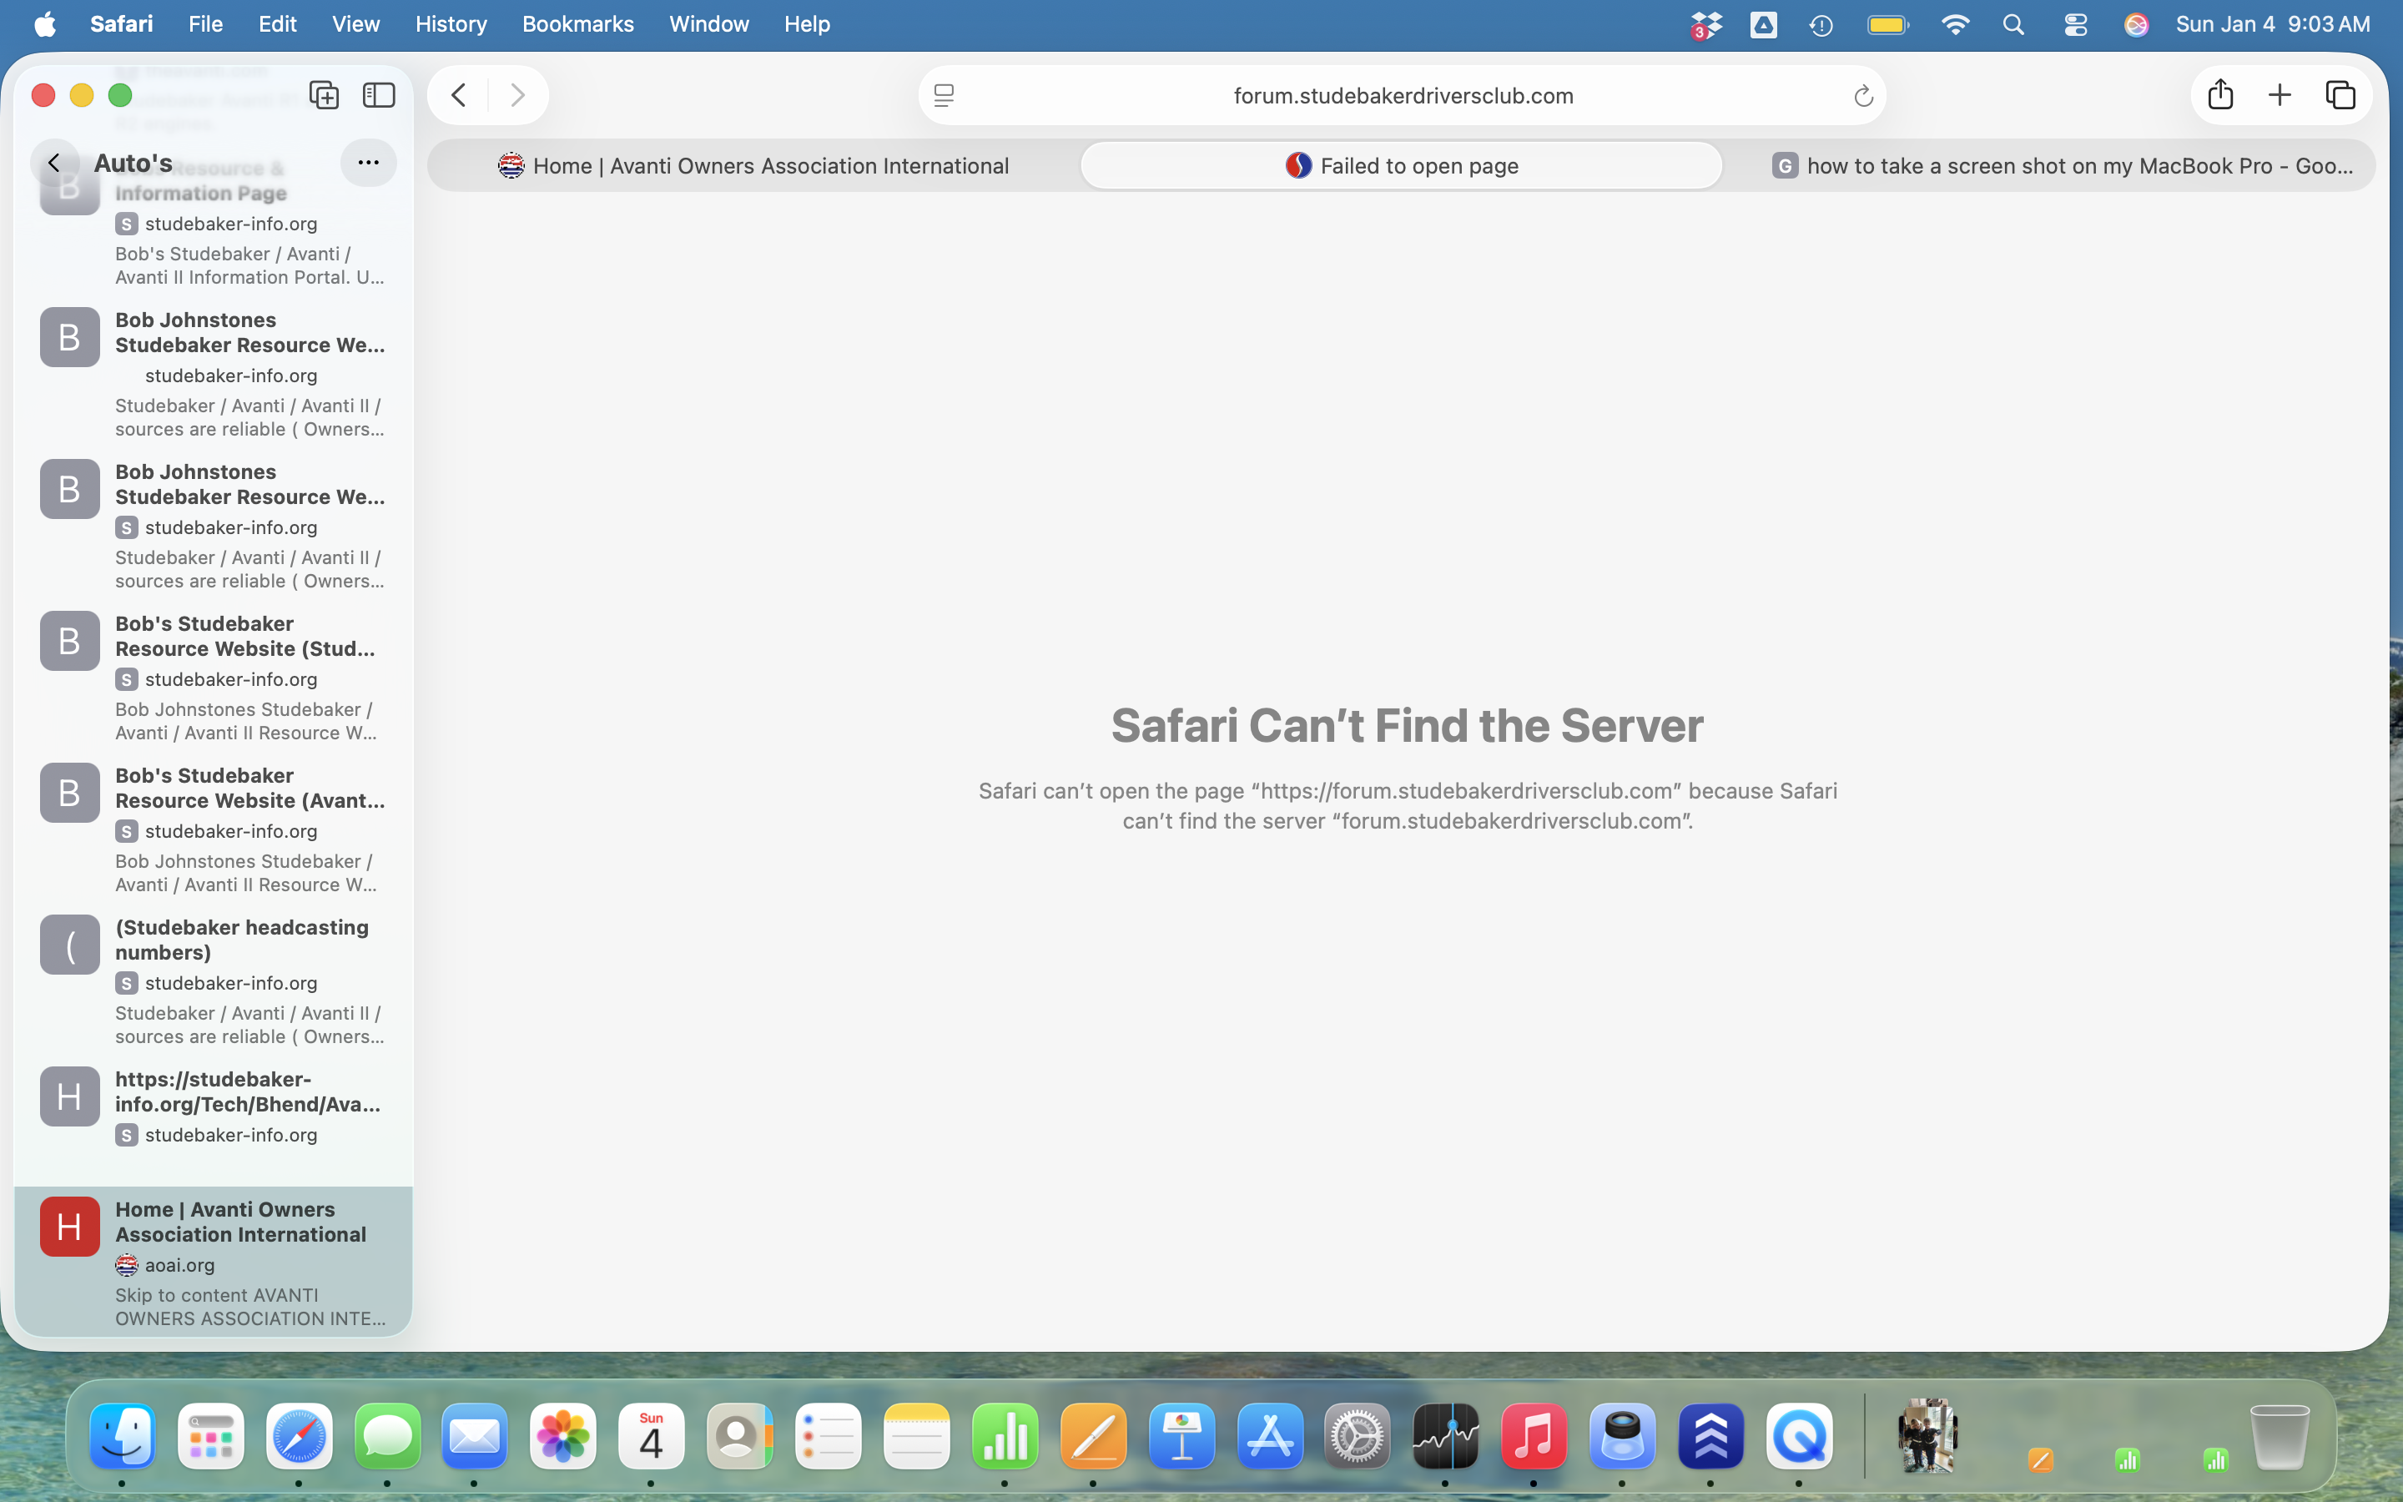
Task: Click the Reload page icon in address bar
Action: pos(1863,96)
